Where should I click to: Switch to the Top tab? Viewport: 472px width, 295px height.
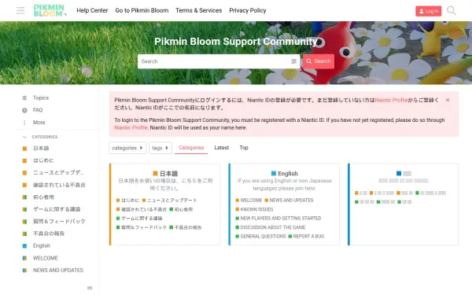(x=244, y=148)
